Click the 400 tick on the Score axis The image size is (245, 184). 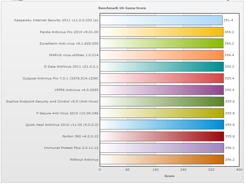[x=239, y=170]
